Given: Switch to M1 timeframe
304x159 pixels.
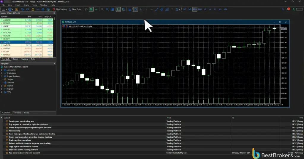Looking at the screenshot, I should (185, 9).
